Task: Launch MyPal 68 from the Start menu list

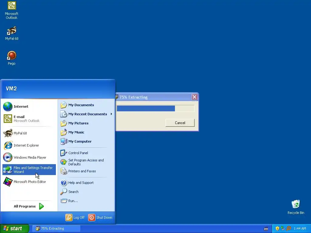Action: tap(29, 133)
